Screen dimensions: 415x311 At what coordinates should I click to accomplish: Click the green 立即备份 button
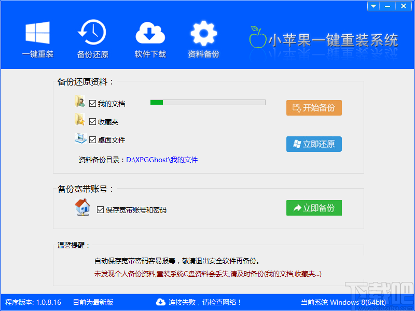pyautogui.click(x=314, y=207)
